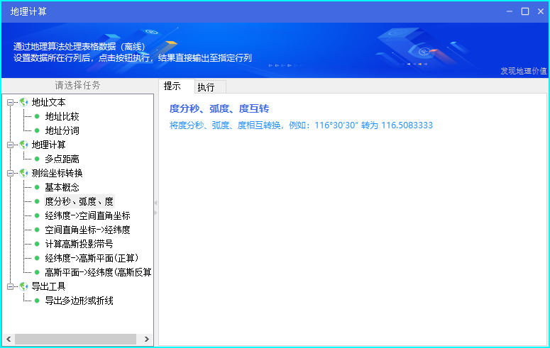550x348 pixels.
Task: Click green dot next to 计算高斯投影带号
Action: [37, 244]
